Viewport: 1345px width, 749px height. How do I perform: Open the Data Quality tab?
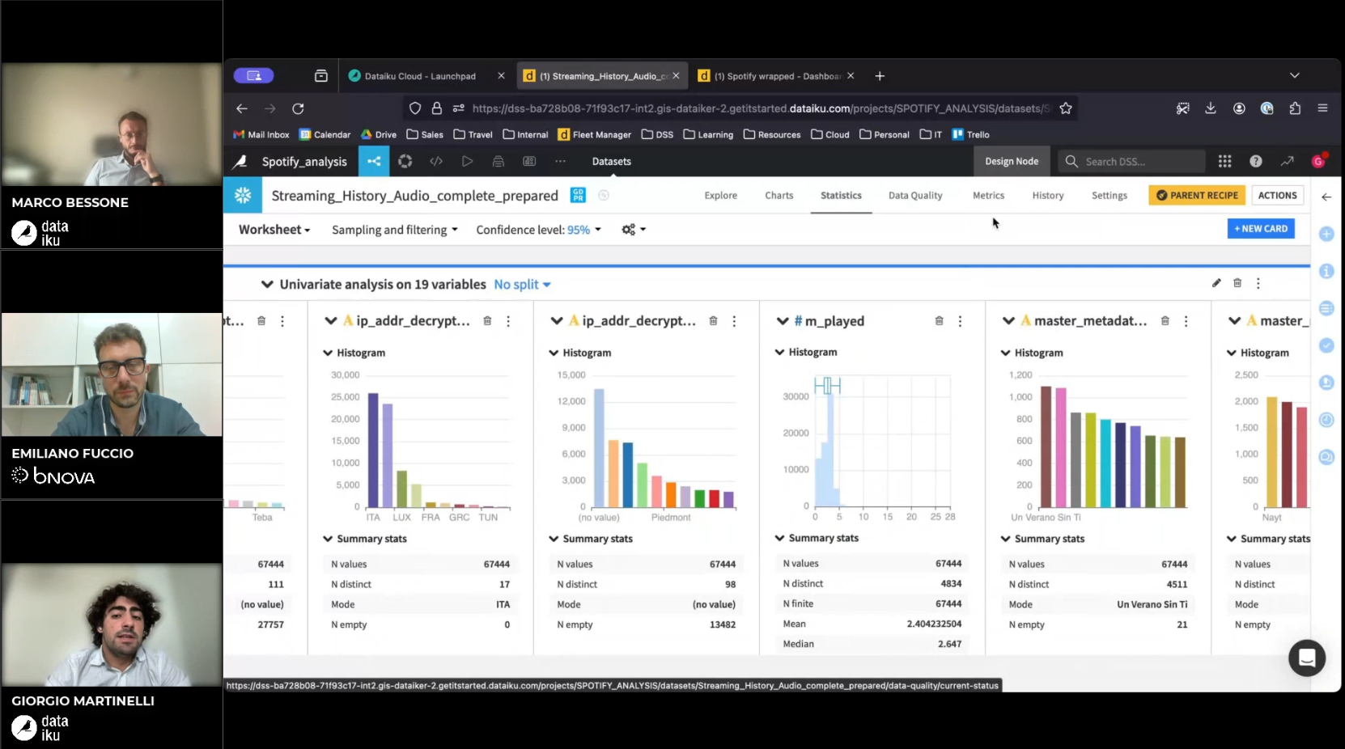click(x=915, y=196)
